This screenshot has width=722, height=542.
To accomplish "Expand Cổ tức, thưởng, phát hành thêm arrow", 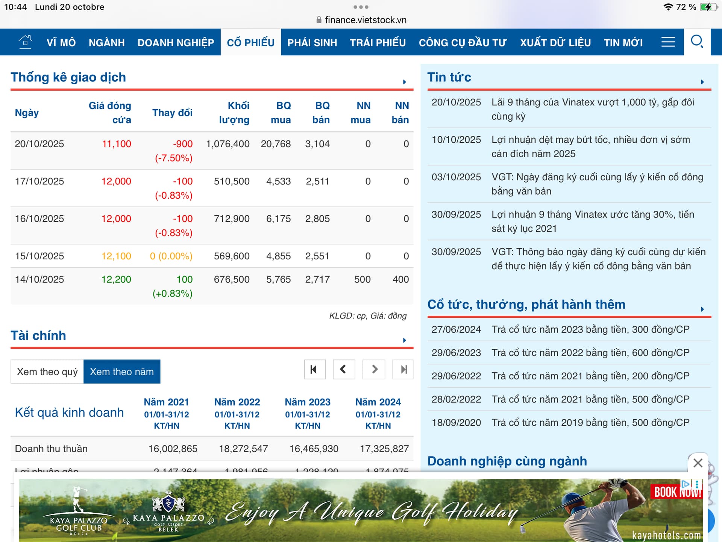I will (x=702, y=309).
